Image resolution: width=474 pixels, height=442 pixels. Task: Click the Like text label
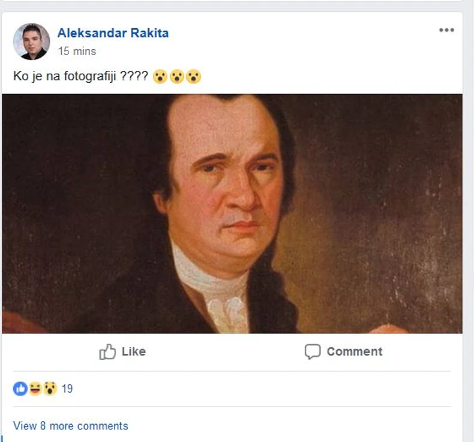pyautogui.click(x=133, y=351)
